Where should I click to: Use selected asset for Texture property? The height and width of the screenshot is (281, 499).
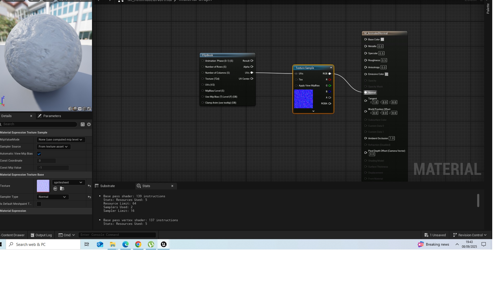(x=55, y=189)
